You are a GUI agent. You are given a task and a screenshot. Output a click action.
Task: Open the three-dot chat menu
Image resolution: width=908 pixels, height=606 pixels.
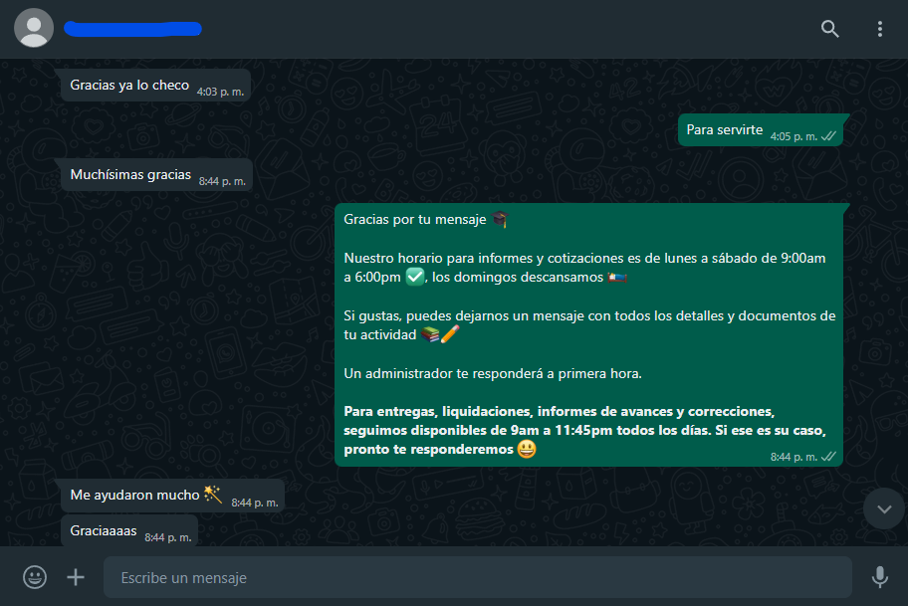tap(880, 29)
